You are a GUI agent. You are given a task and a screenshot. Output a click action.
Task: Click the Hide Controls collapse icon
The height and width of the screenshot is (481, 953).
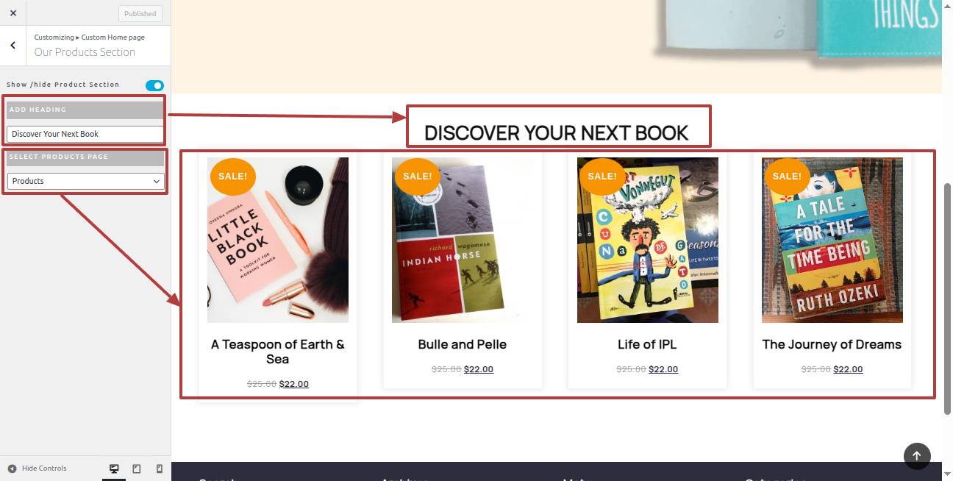(12, 468)
